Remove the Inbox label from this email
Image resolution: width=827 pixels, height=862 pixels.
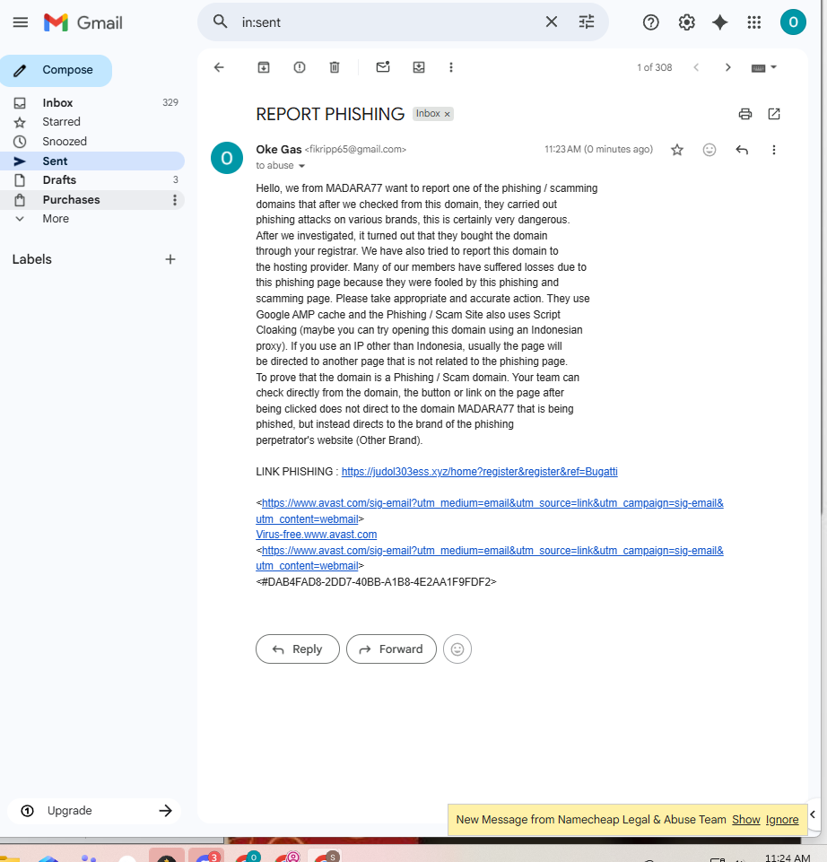(x=447, y=114)
